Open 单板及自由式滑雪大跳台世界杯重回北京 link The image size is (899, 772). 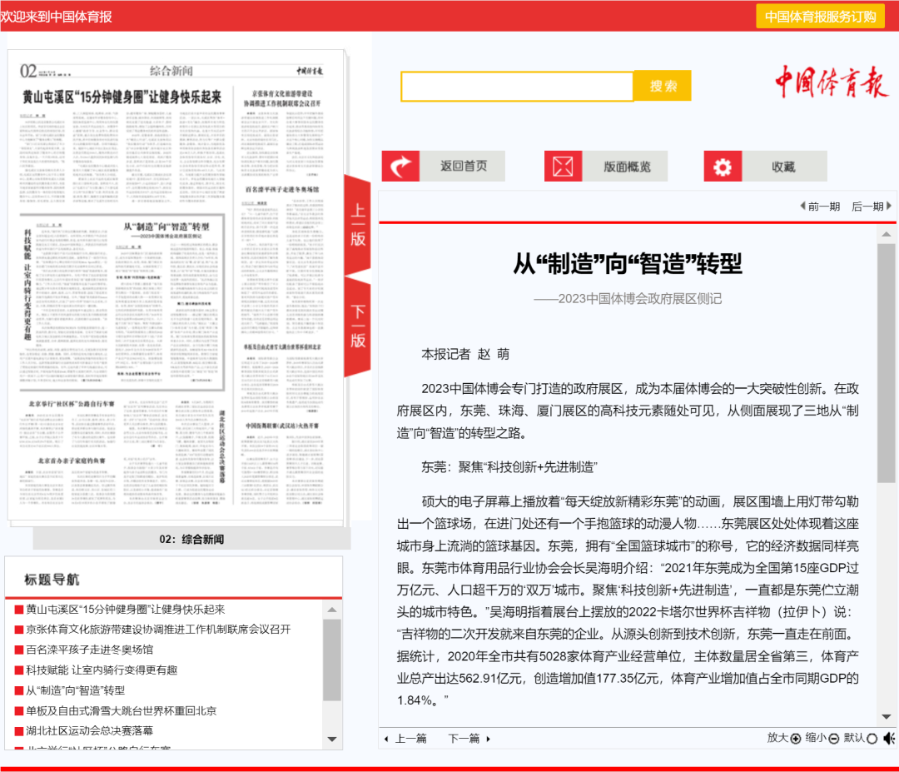tap(121, 710)
